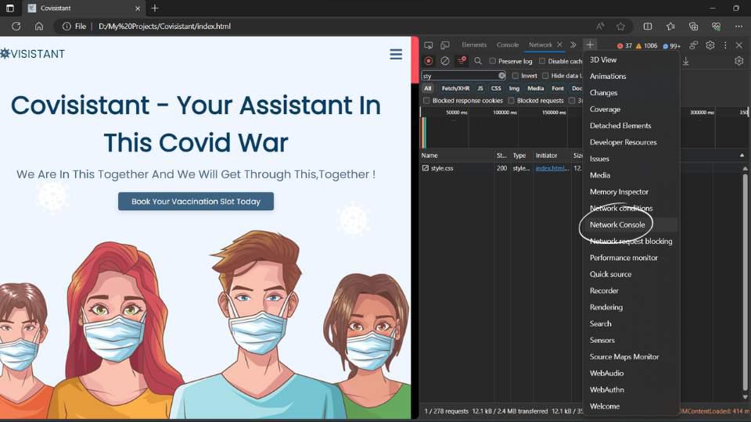Expand more tabs chevron in DevTools

coord(573,45)
